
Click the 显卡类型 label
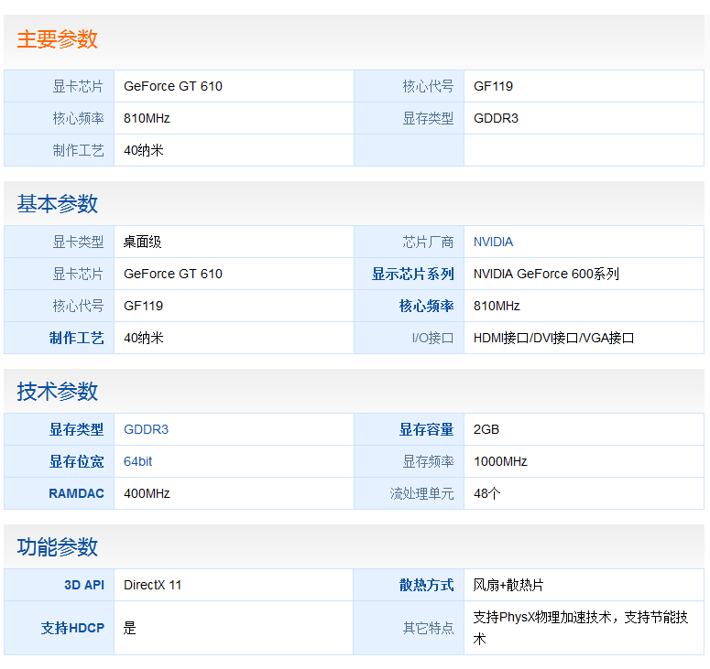click(78, 242)
